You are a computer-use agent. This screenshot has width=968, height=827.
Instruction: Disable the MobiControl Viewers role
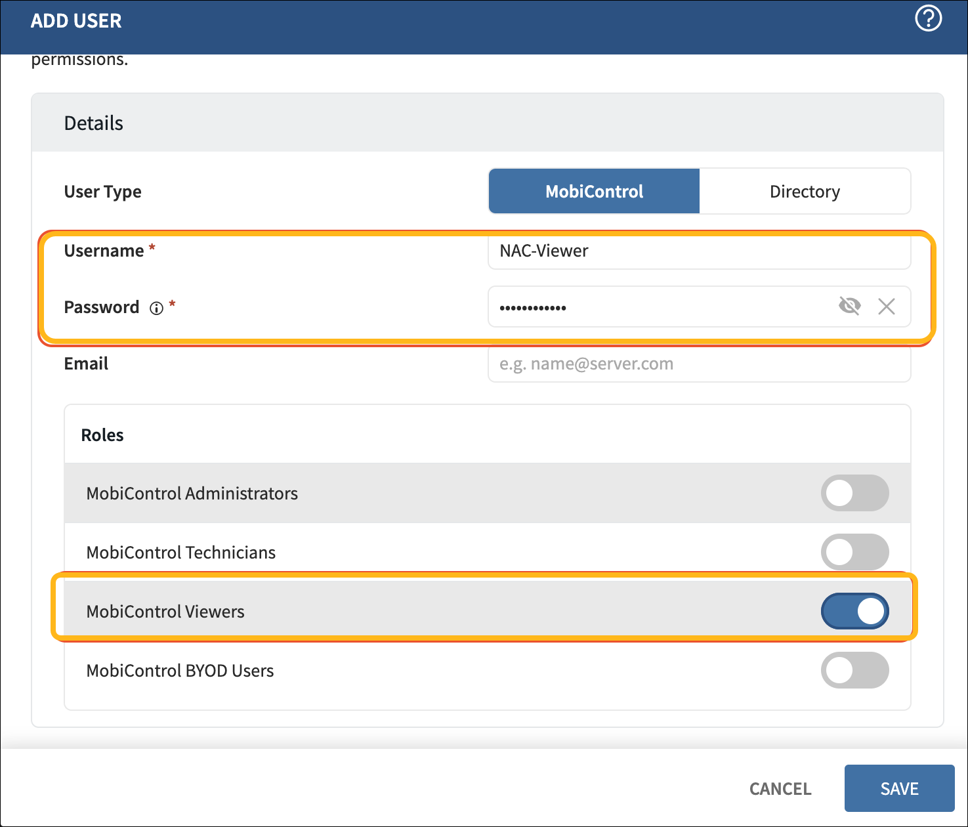(854, 611)
